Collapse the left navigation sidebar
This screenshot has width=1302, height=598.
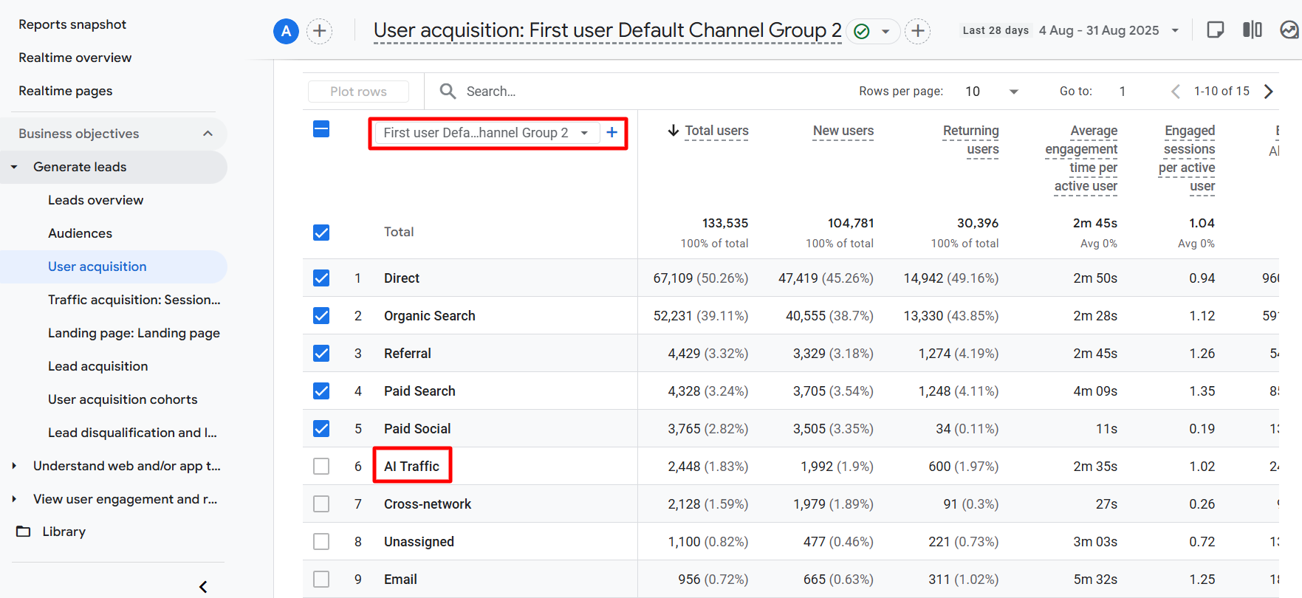[x=204, y=587]
